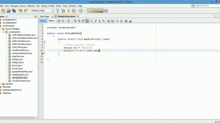
Task: Open the Debug Project dropdown arrow
Action: (x=77, y=11)
